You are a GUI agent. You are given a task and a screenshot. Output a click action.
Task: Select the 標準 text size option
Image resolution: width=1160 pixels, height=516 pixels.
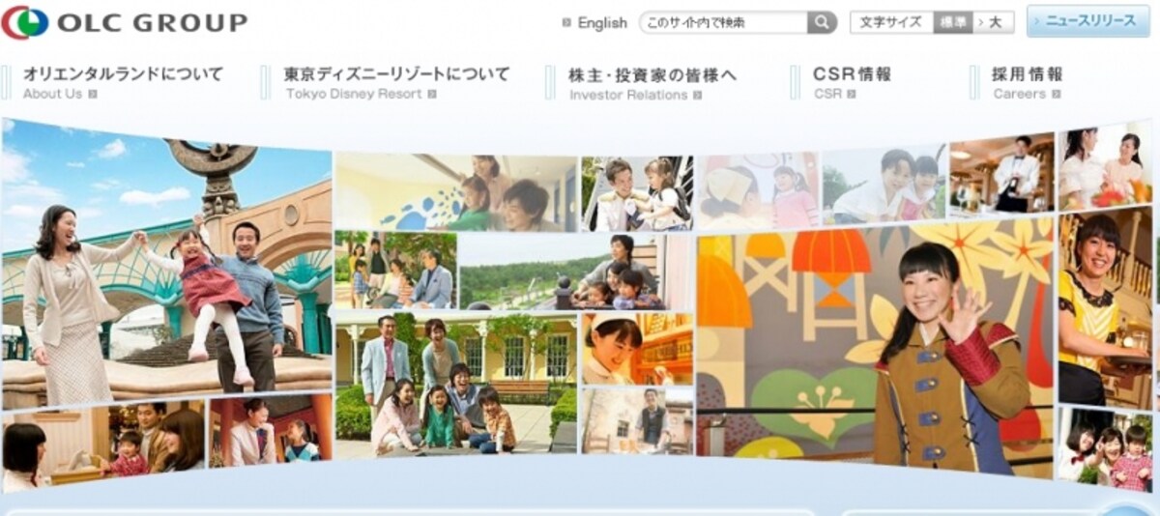point(952,22)
